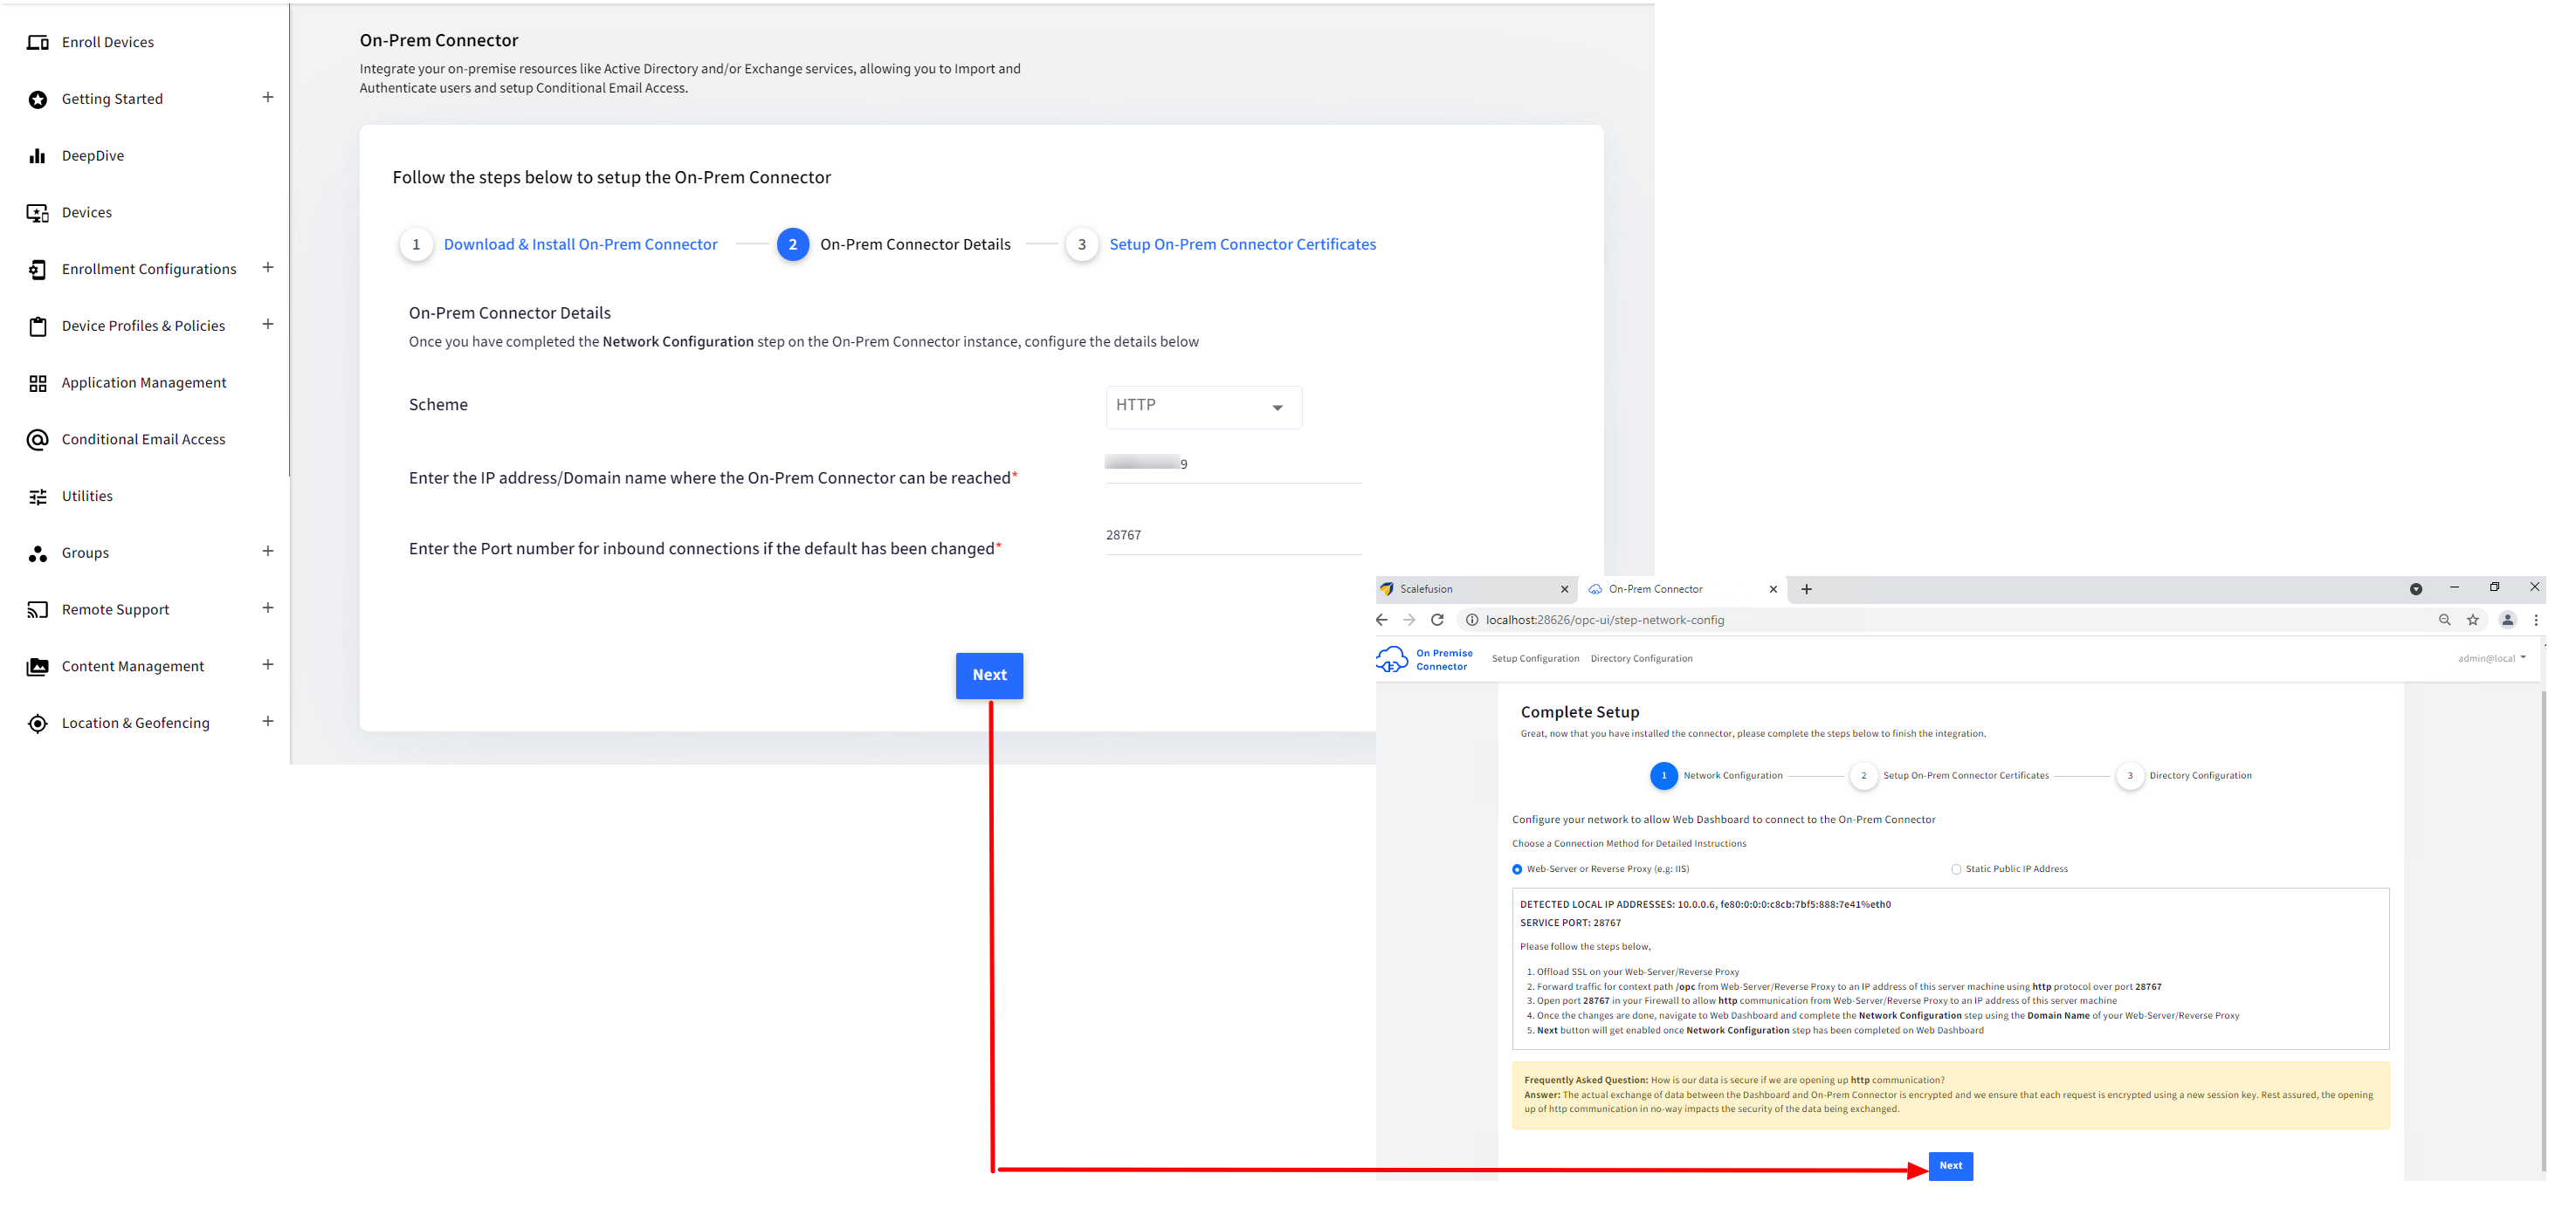Viewport: 2576px width, 1215px height.
Task: Click the Content Management image icon
Action: 38,667
